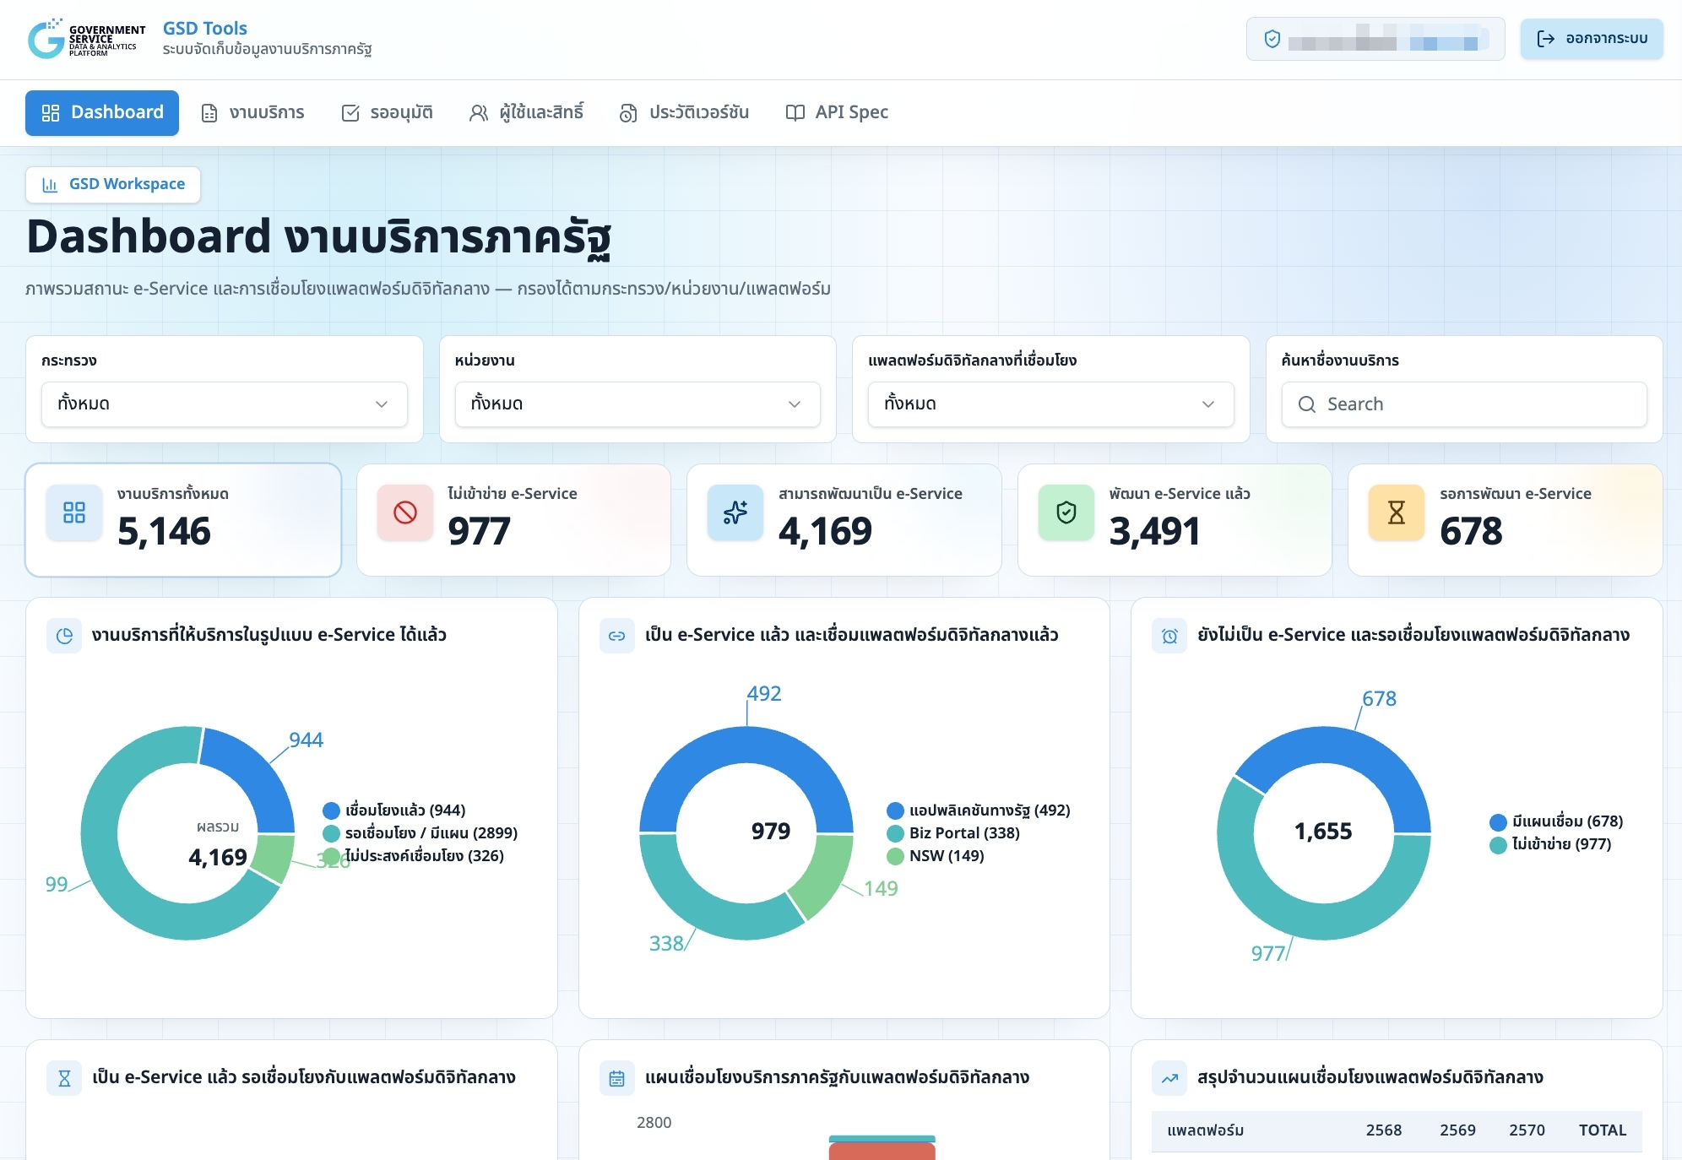This screenshot has height=1160, width=1682.
Task: Click the รอเชื่อมโยง / มีแผน (2899) legend label
Action: point(431,833)
